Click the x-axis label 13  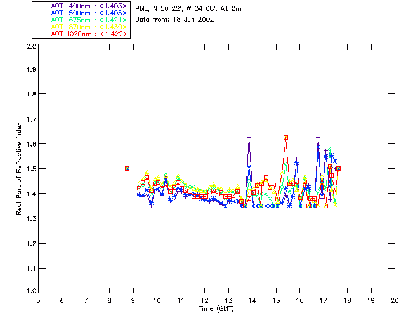pyautogui.click(x=228, y=300)
